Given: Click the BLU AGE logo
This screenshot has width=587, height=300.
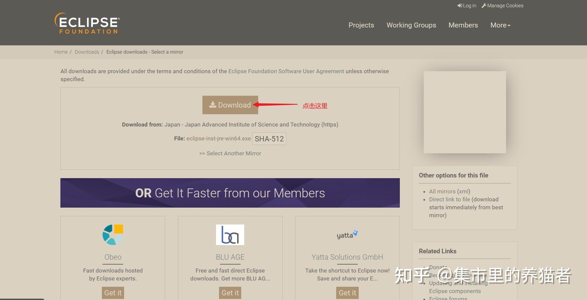Looking at the screenshot, I should [x=230, y=234].
